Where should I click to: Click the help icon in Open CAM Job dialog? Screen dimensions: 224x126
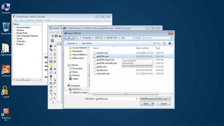170,43
